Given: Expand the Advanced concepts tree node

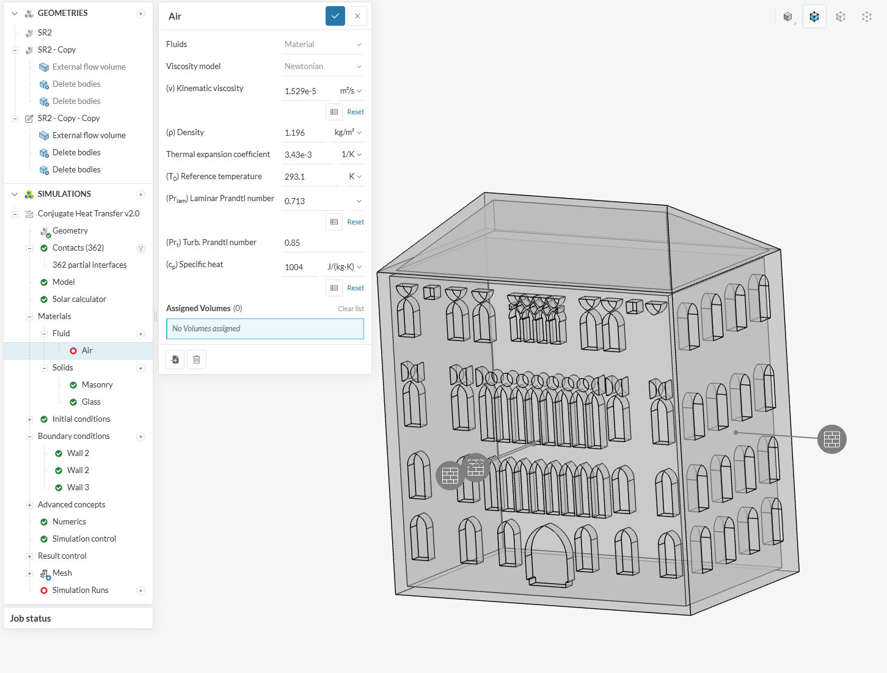Looking at the screenshot, I should click(29, 505).
